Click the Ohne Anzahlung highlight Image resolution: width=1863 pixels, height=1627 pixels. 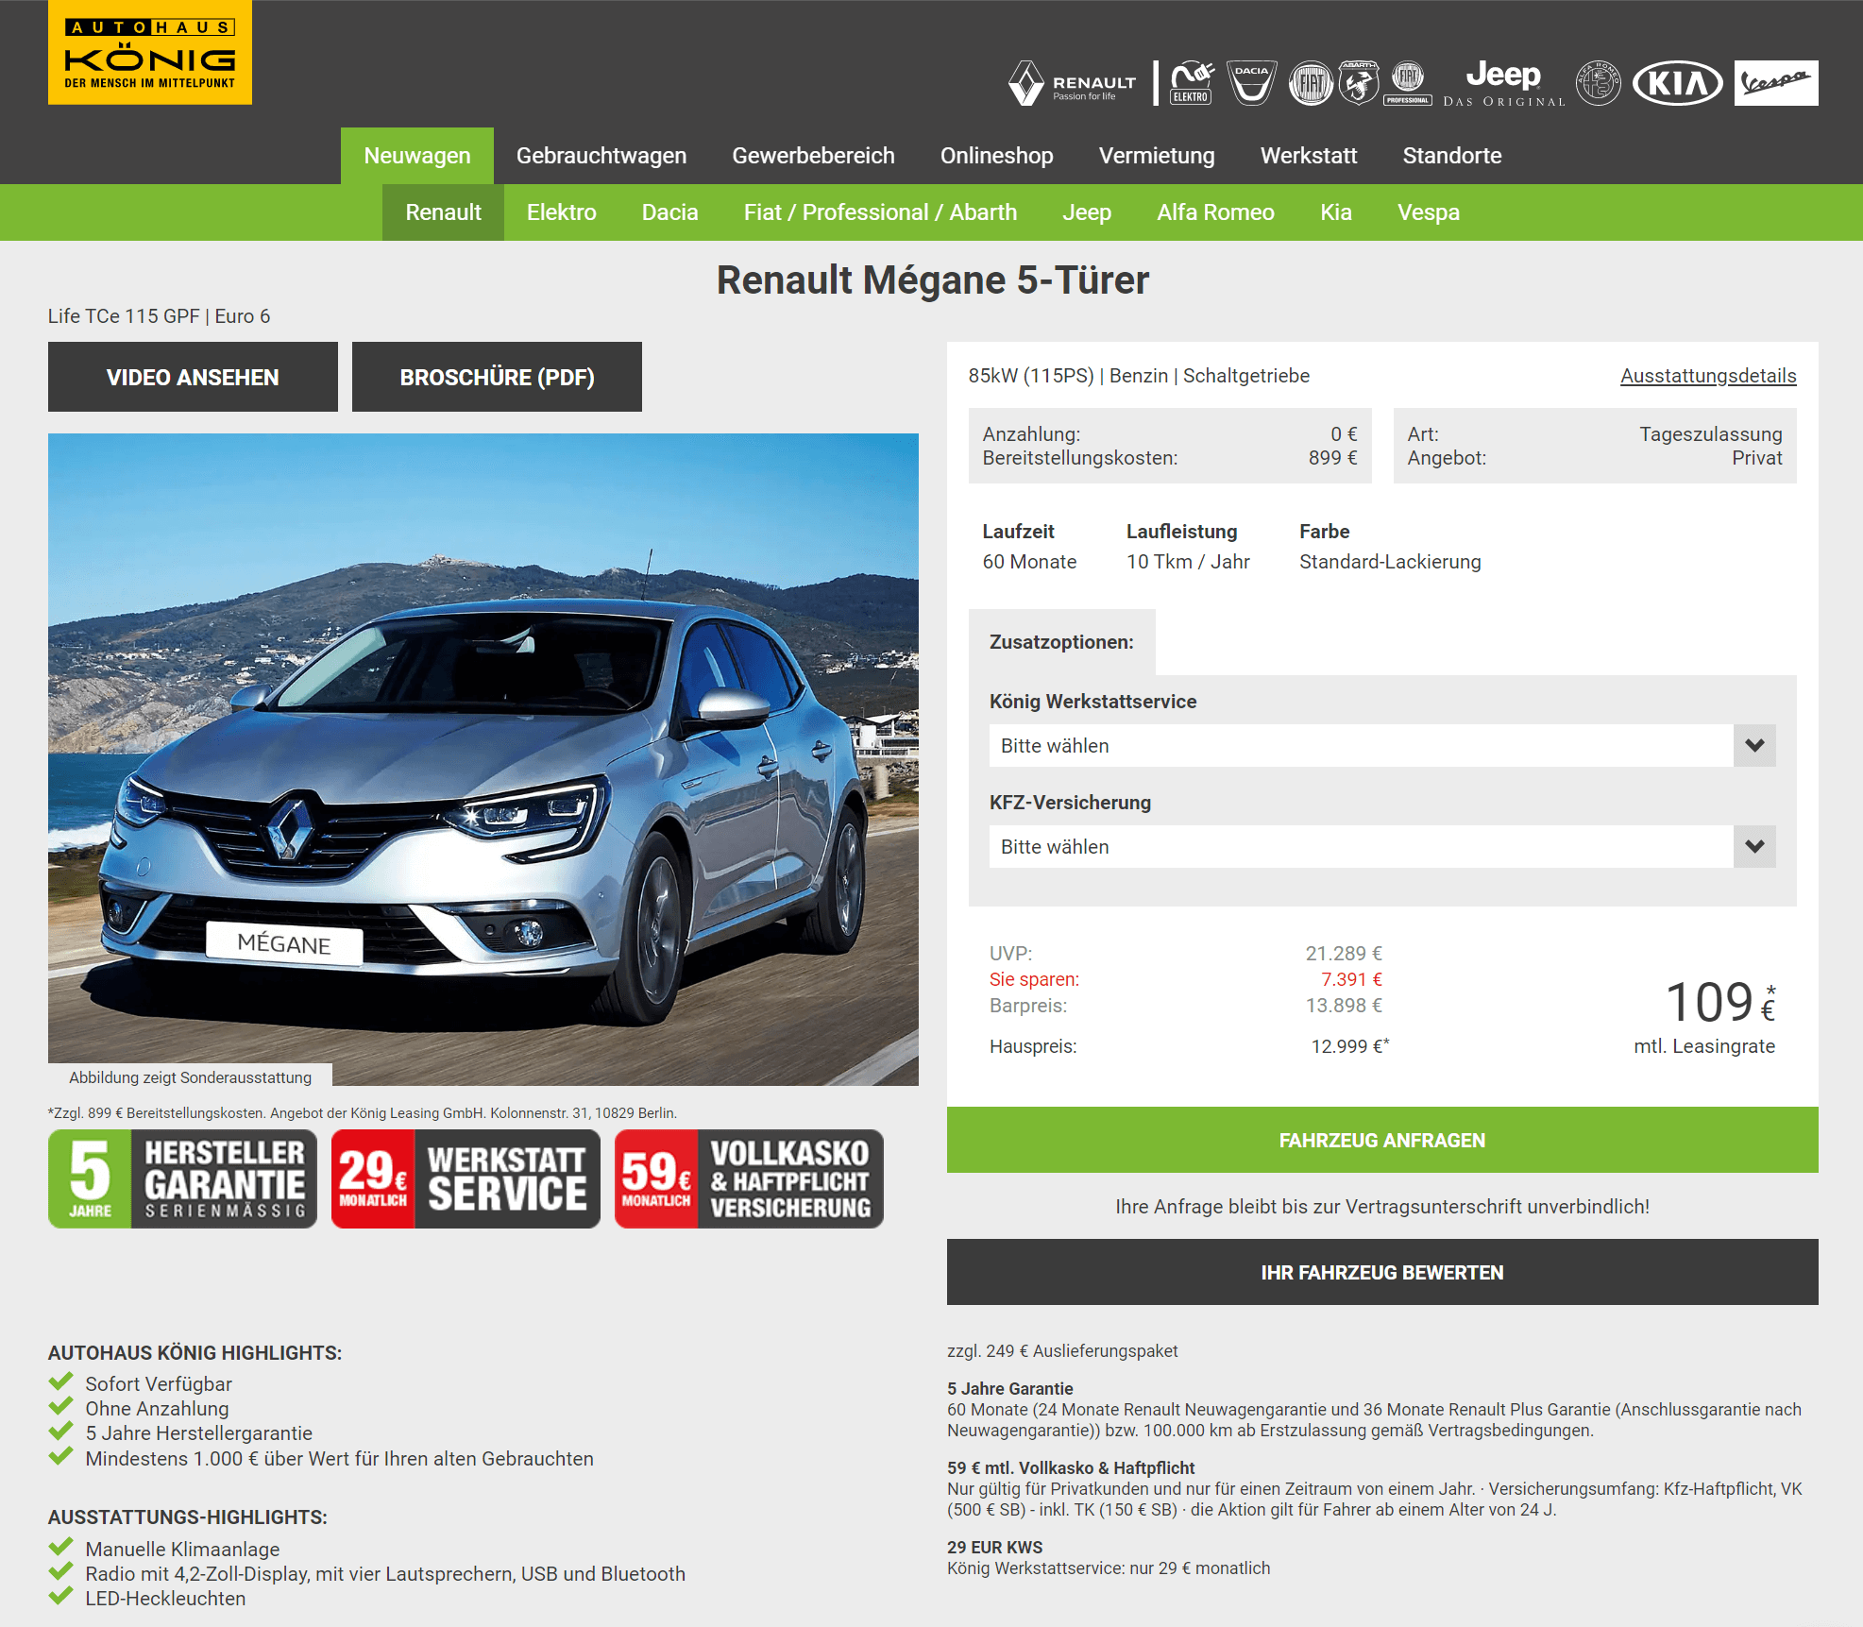(157, 1409)
